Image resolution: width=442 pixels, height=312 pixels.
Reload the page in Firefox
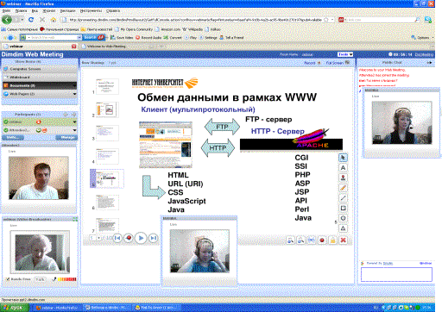click(x=31, y=20)
